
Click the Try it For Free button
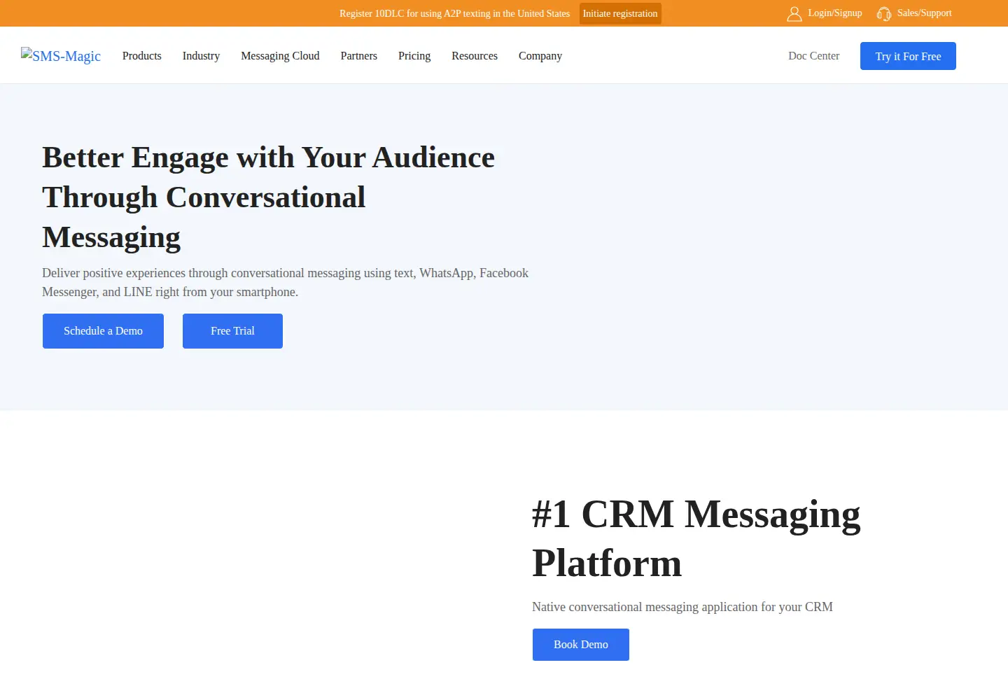click(x=908, y=56)
